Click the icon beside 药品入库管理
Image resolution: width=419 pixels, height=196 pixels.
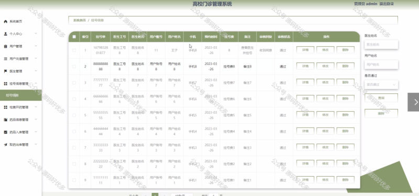(6, 132)
